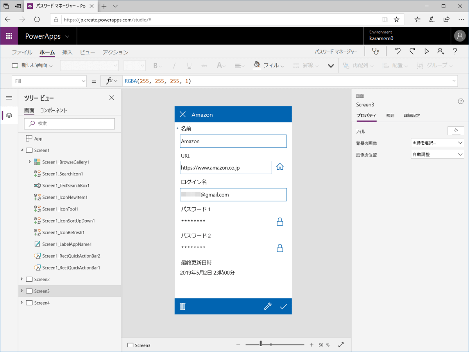
Task: Adjust the zoom slider handle
Action: click(261, 344)
